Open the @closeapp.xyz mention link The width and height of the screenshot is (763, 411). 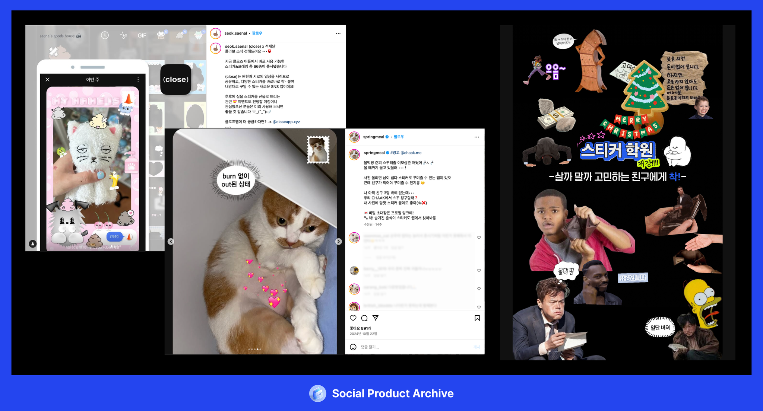[x=286, y=122]
